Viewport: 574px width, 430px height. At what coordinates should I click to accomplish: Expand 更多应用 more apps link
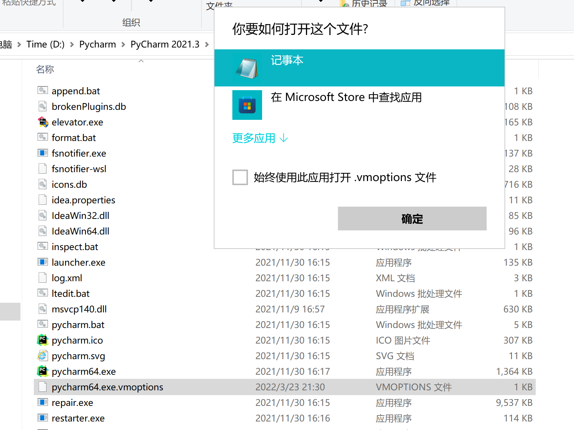pyautogui.click(x=260, y=138)
